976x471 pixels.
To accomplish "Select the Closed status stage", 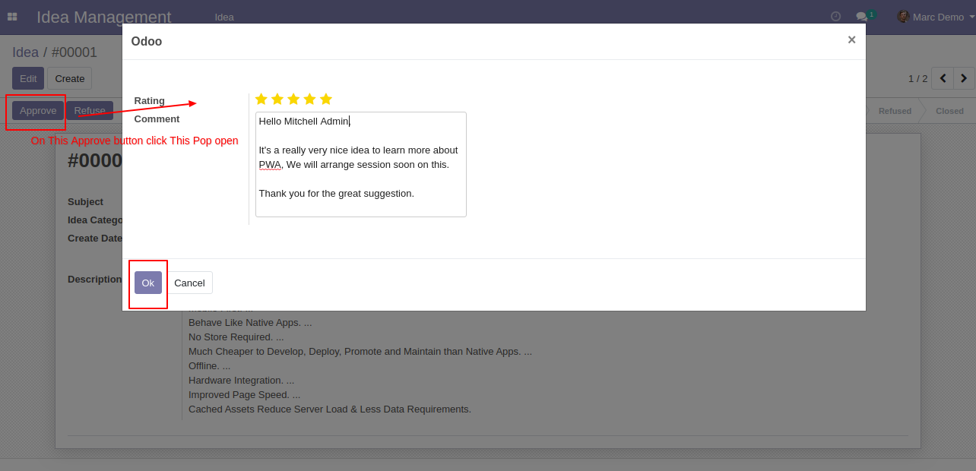I will click(x=949, y=111).
